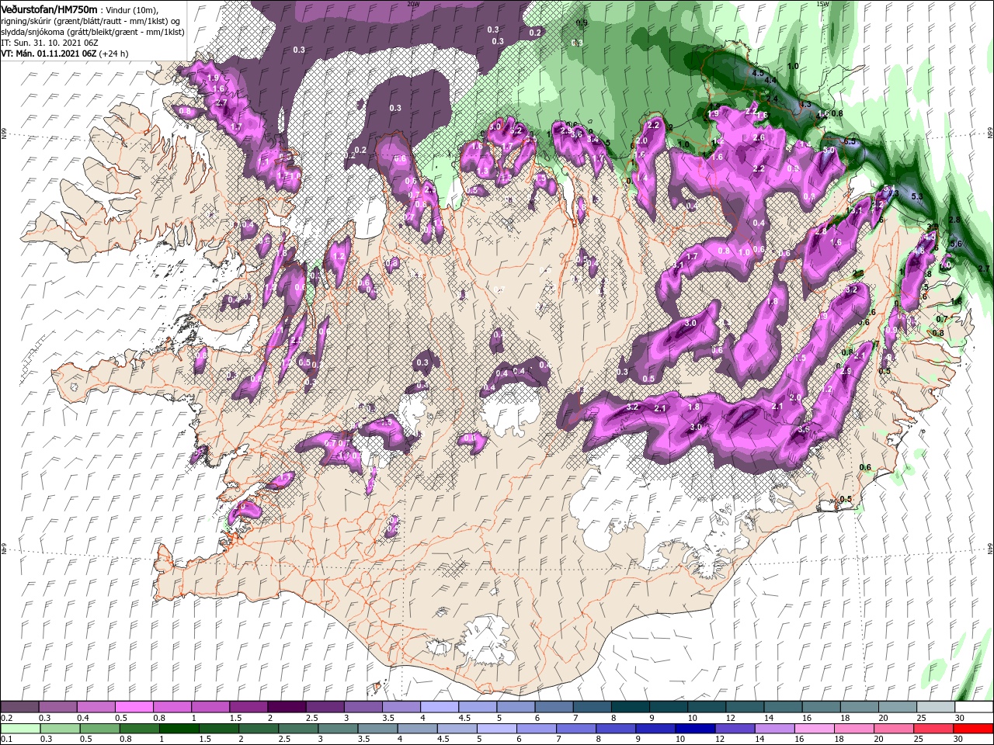994x745 pixels.
Task: Pick the palest green lower swatch at 0.1
Action: pos(21,728)
